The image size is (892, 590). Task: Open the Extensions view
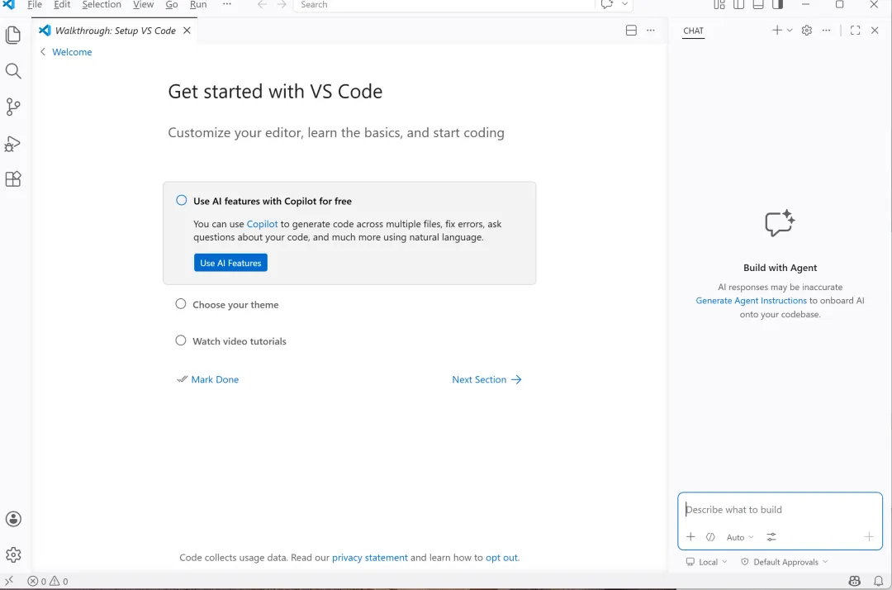13,179
